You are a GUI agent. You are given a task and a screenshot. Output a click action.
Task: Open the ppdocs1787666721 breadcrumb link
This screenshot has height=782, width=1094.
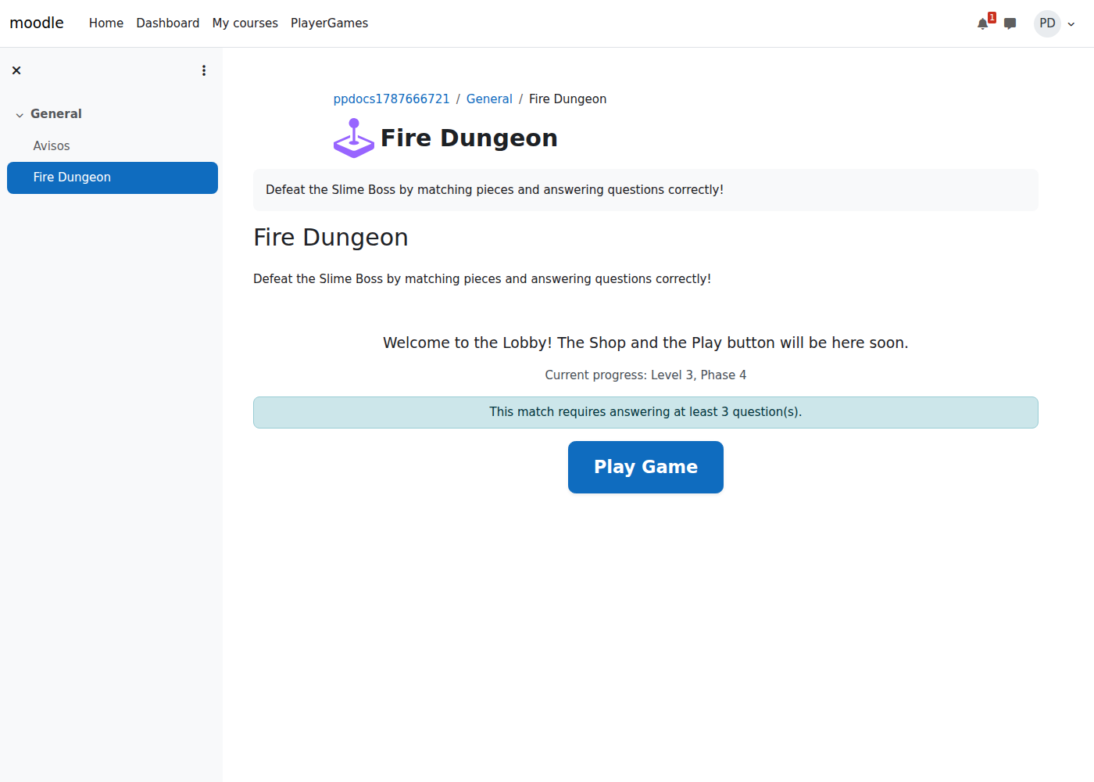point(391,99)
